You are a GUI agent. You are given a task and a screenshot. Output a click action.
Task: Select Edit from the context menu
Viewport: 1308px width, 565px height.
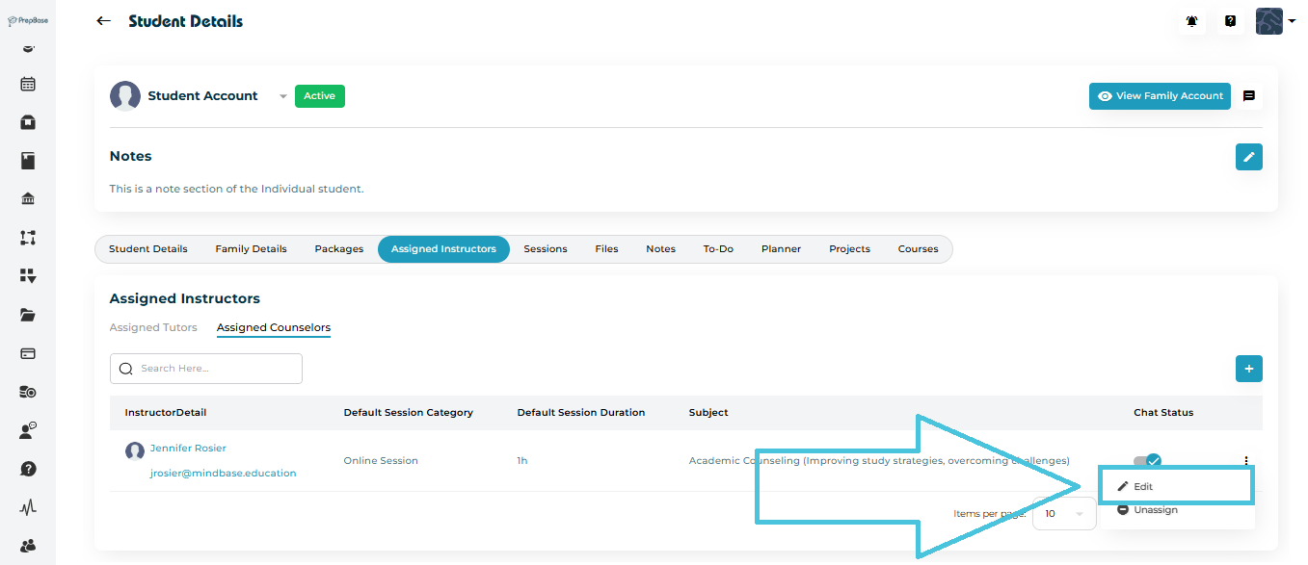click(1143, 487)
